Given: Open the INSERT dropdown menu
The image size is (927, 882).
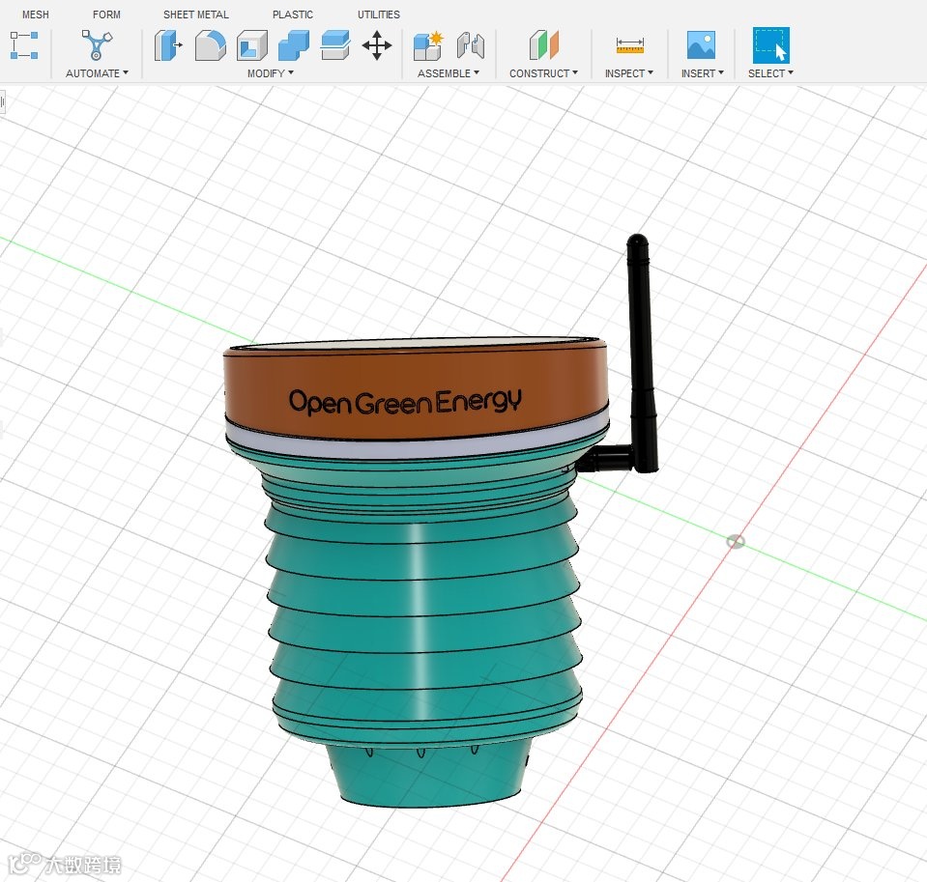Looking at the screenshot, I should click(x=703, y=73).
